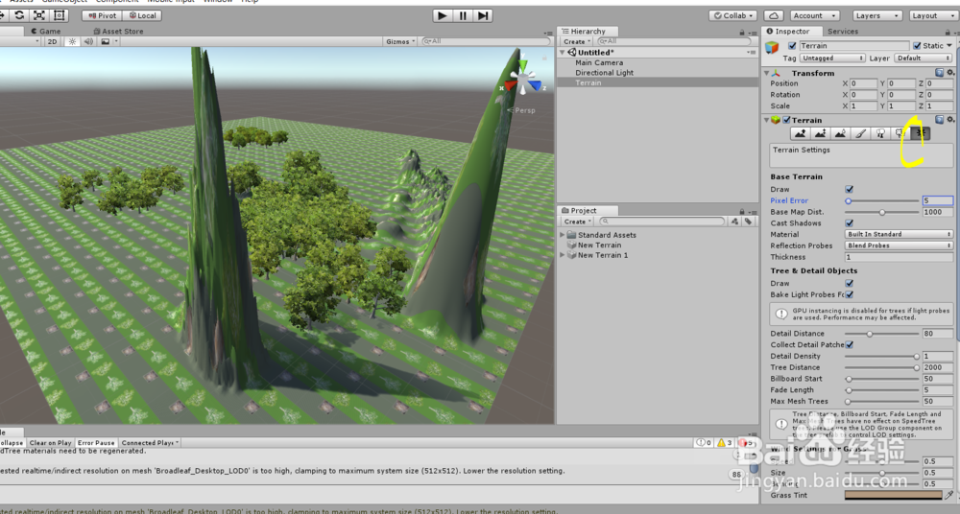
Task: Click the Step frame button
Action: [483, 15]
